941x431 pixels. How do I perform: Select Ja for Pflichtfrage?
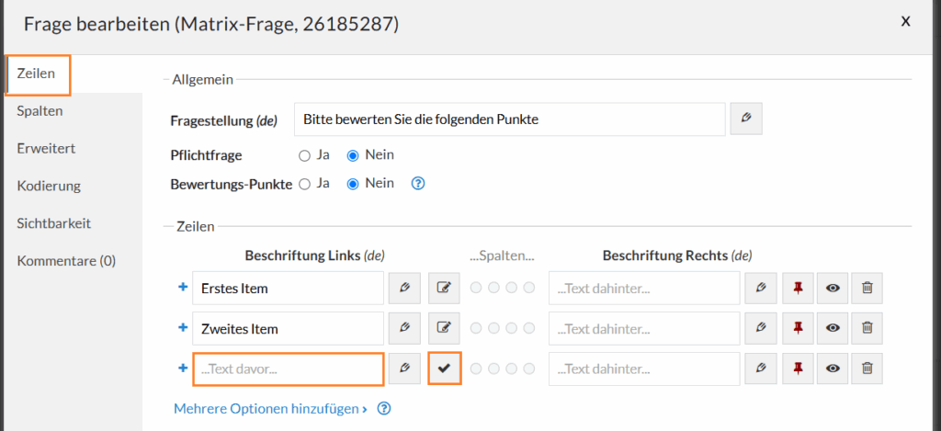(x=304, y=155)
